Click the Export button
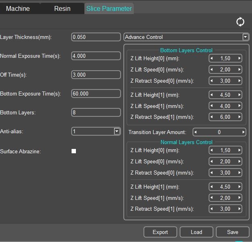Viewport: 252px width, 242px height. click(160, 232)
